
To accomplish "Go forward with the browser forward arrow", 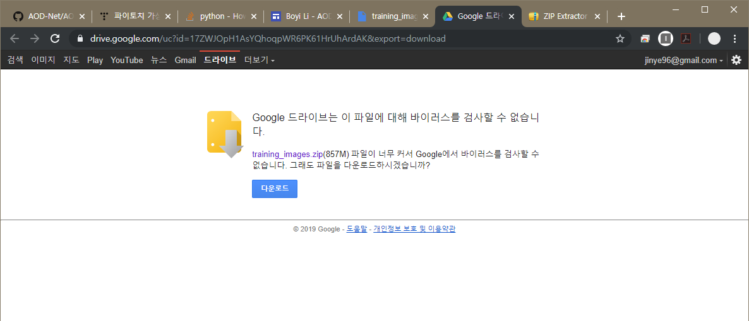I will (x=35, y=38).
